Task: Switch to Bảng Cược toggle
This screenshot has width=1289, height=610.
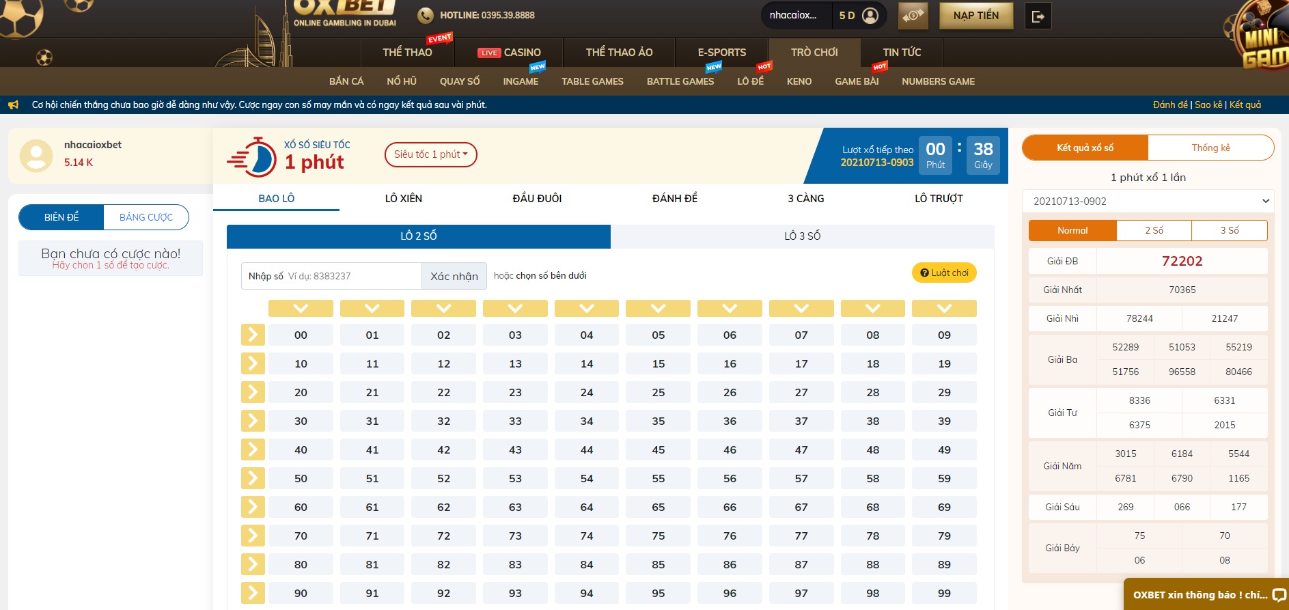Action: click(145, 217)
